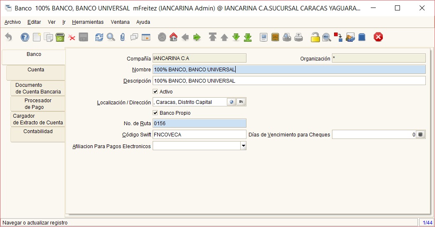This screenshot has height=227, width=435.
Task: Copy the record with the duplicate pages icon
Action: click(48, 37)
